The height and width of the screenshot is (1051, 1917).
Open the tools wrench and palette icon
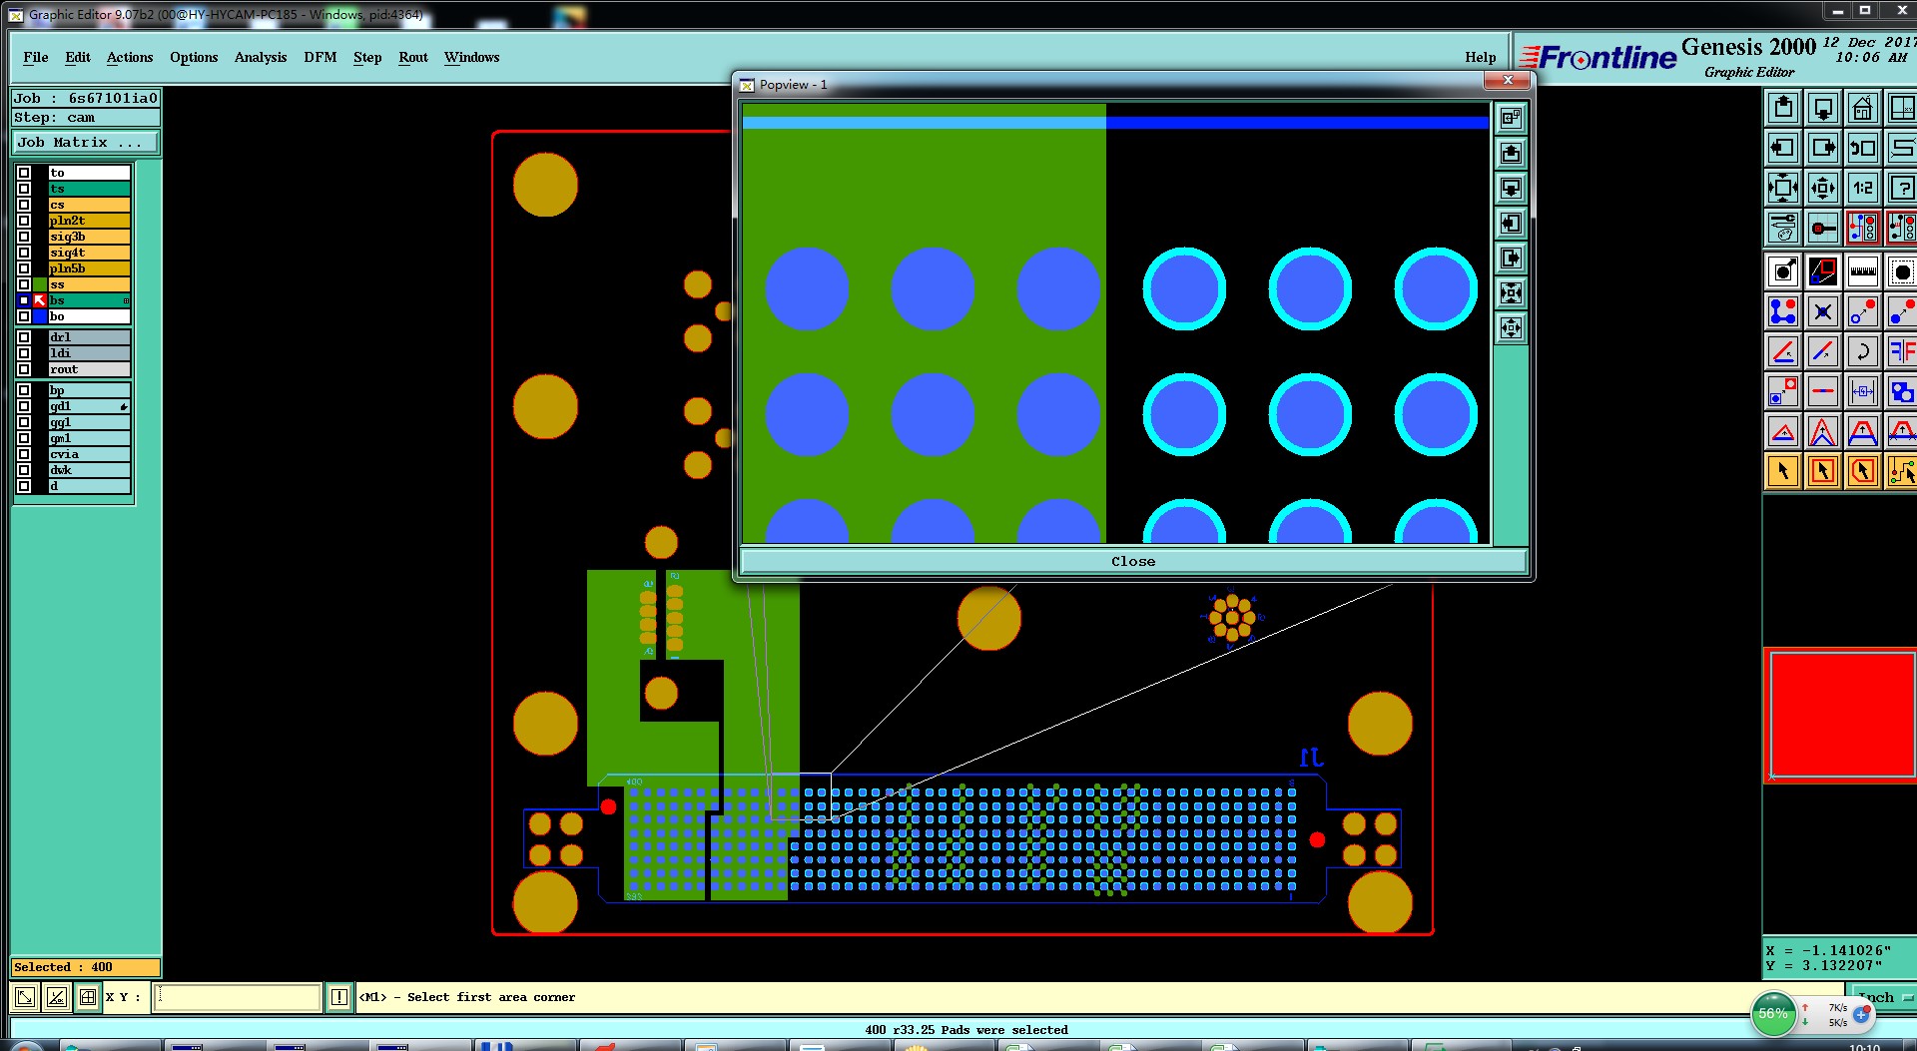[x=1783, y=228]
